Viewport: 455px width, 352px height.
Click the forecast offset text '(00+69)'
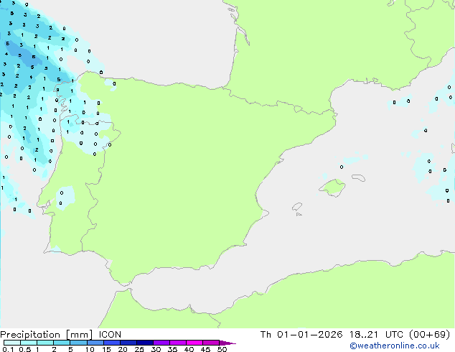pyautogui.click(x=429, y=335)
